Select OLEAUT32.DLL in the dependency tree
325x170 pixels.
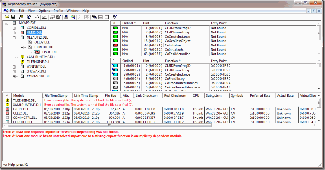pyautogui.click(x=37, y=38)
